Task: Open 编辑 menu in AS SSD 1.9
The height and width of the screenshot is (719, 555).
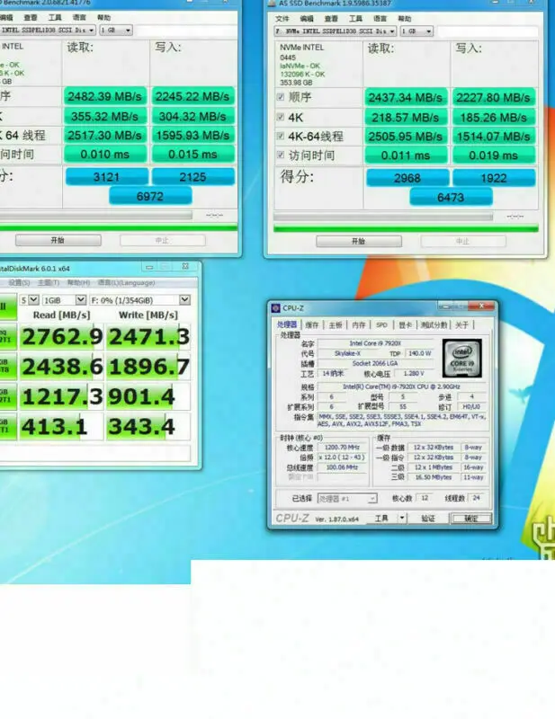Action: (307, 19)
